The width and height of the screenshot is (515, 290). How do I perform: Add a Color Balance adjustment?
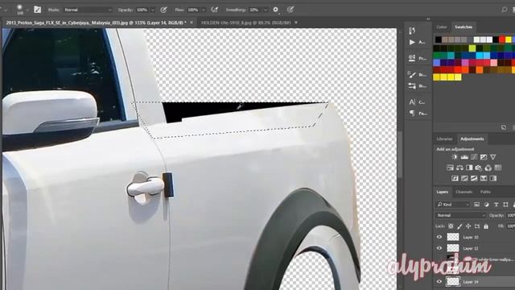(x=459, y=168)
